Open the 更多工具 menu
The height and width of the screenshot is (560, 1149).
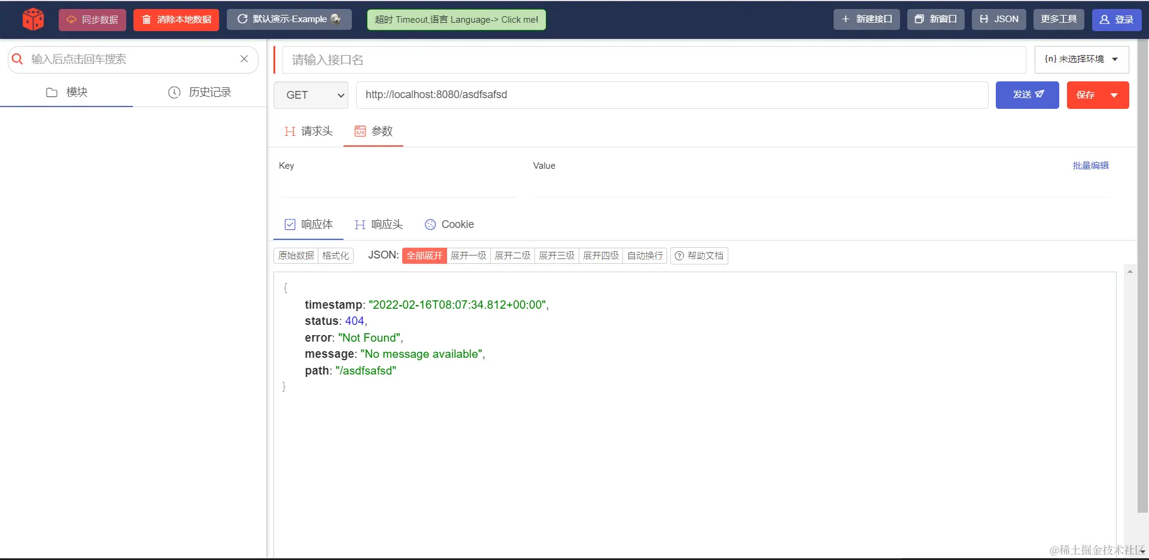(x=1059, y=20)
